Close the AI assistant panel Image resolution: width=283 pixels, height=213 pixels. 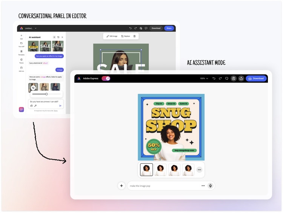(62, 37)
